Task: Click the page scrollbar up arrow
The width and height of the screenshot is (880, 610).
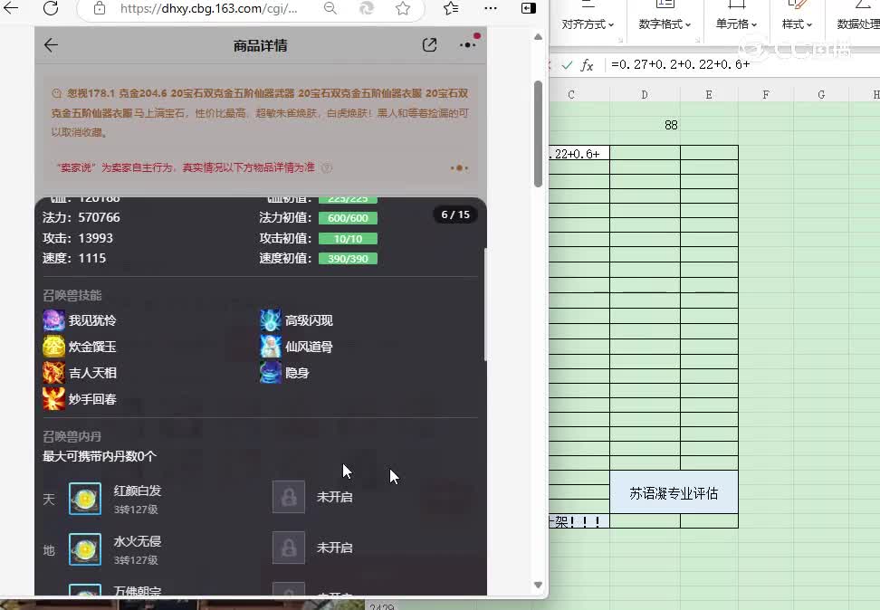Action: click(x=538, y=37)
